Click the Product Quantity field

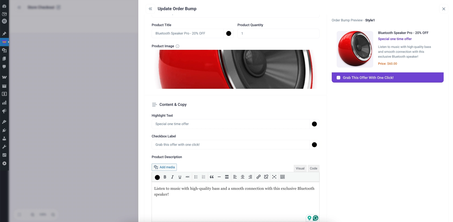point(278,33)
